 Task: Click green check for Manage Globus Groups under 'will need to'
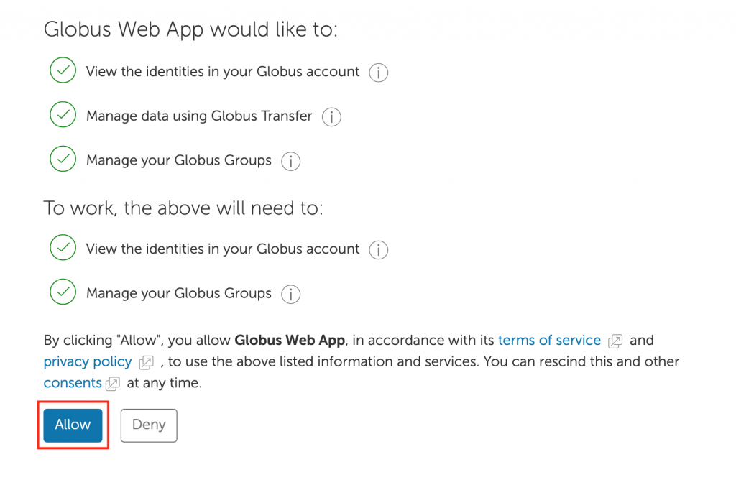[x=63, y=292]
